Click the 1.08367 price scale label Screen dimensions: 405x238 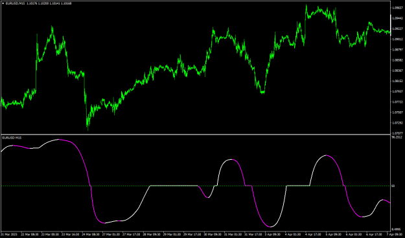(397, 70)
